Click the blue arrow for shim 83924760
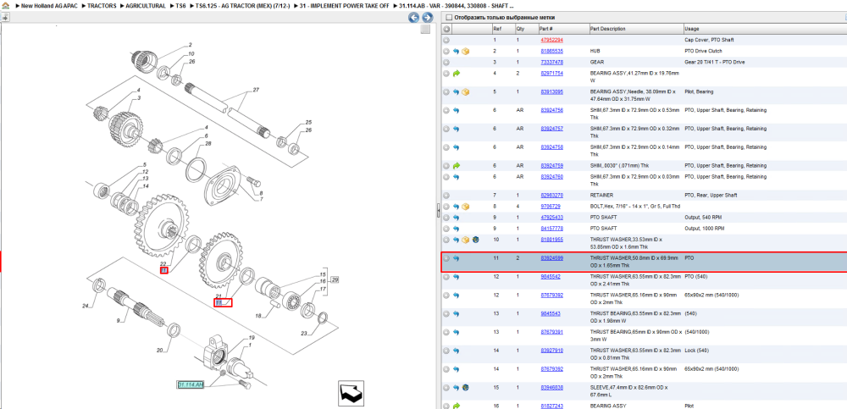This screenshot has width=847, height=409. tap(456, 177)
